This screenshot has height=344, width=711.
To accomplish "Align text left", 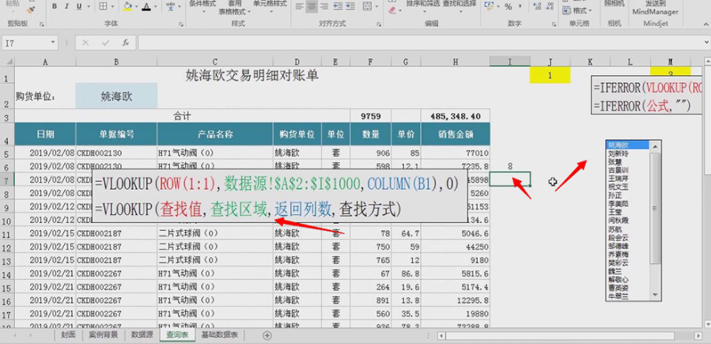I will (x=299, y=6).
